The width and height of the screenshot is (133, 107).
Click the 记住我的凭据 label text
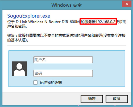click(51, 83)
